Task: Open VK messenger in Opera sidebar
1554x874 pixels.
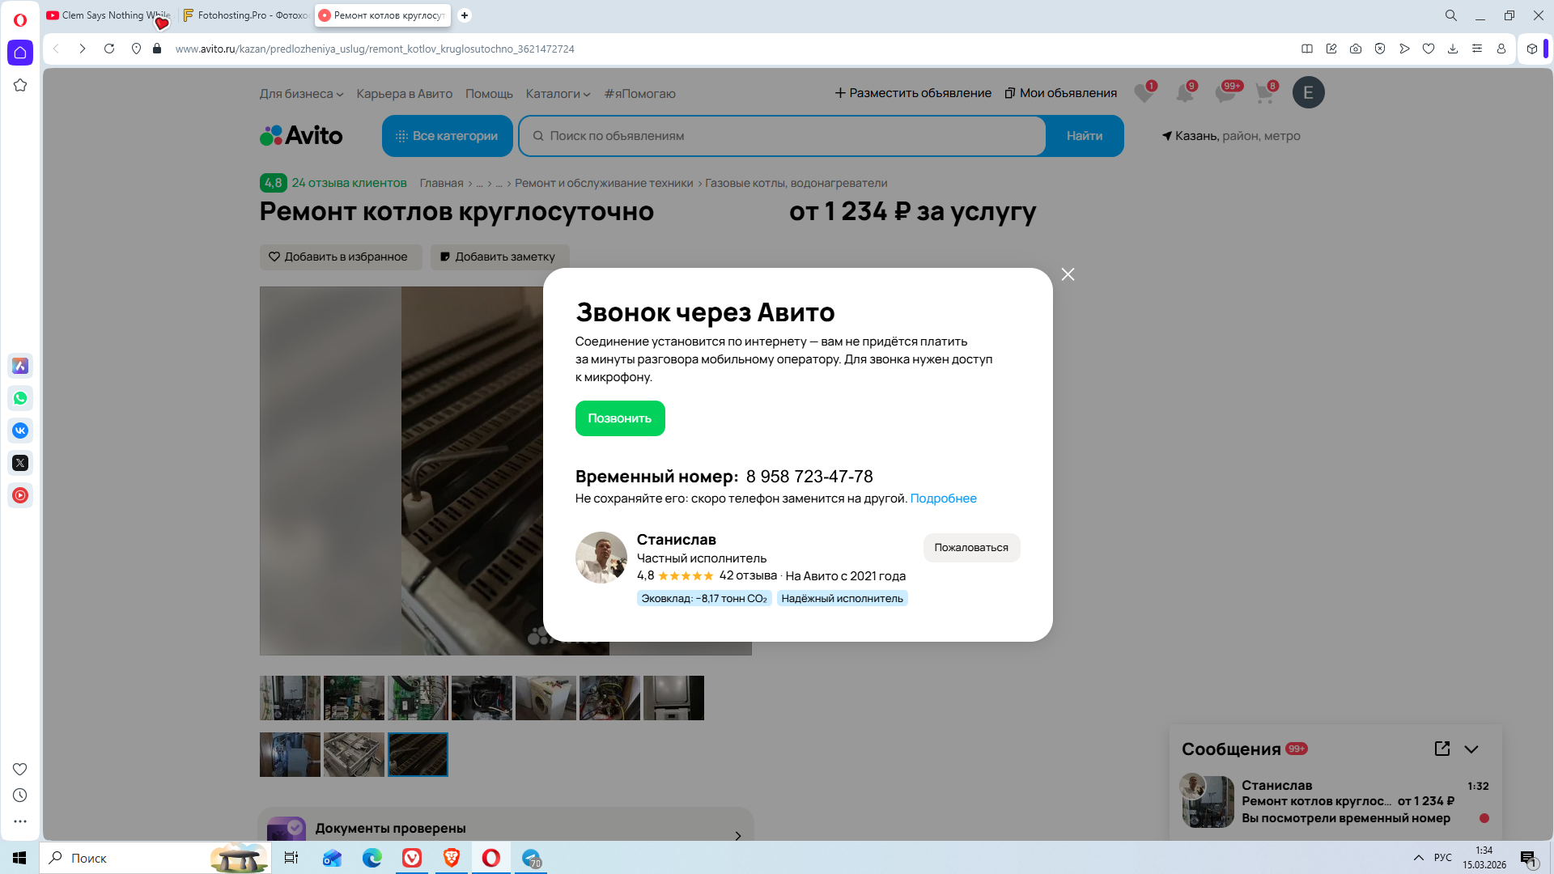Action: [x=20, y=431]
